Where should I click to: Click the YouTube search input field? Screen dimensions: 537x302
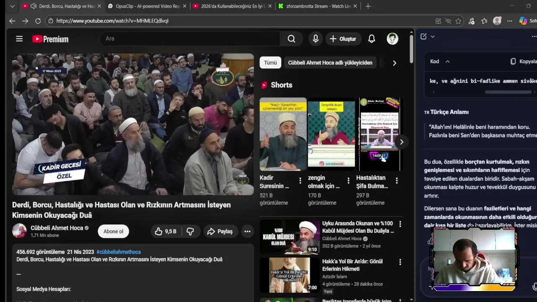tap(190, 39)
